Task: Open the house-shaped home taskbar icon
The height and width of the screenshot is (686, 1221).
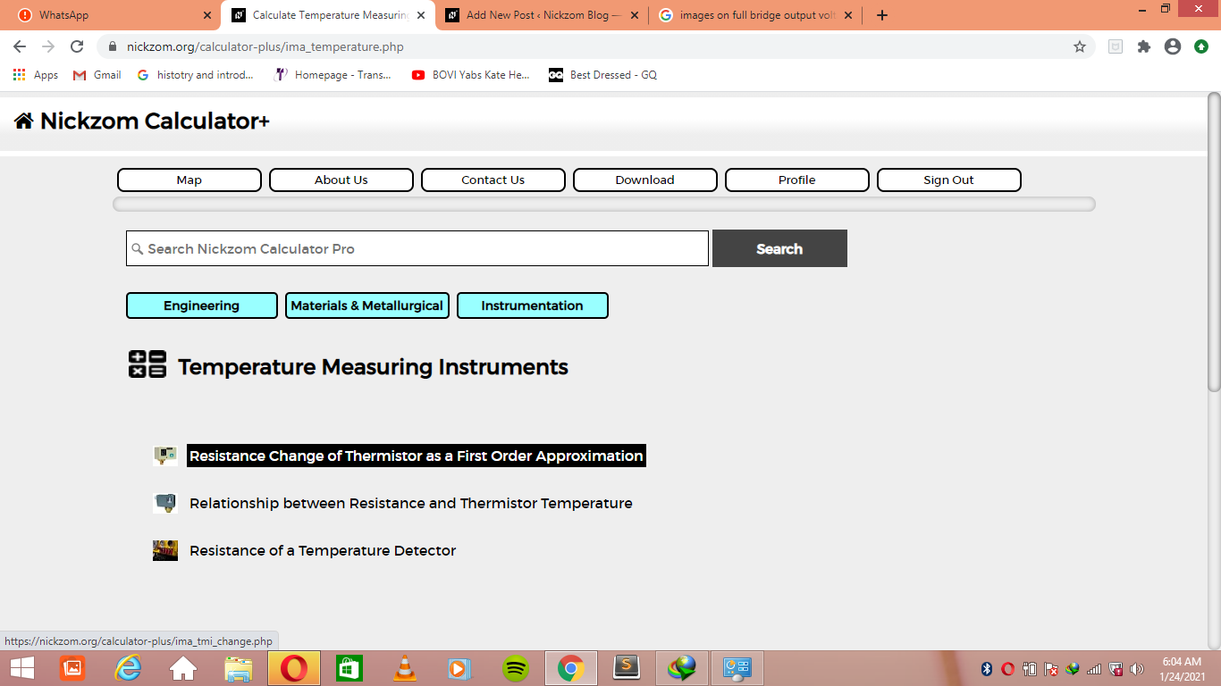Action: pyautogui.click(x=183, y=668)
